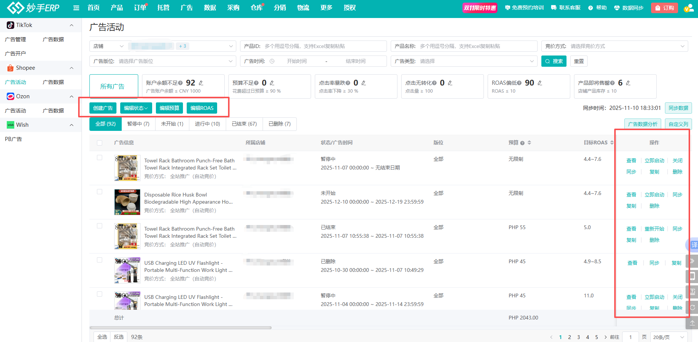This screenshot has height=342, width=698.
Task: Click the 创建广告 button
Action: tap(103, 108)
